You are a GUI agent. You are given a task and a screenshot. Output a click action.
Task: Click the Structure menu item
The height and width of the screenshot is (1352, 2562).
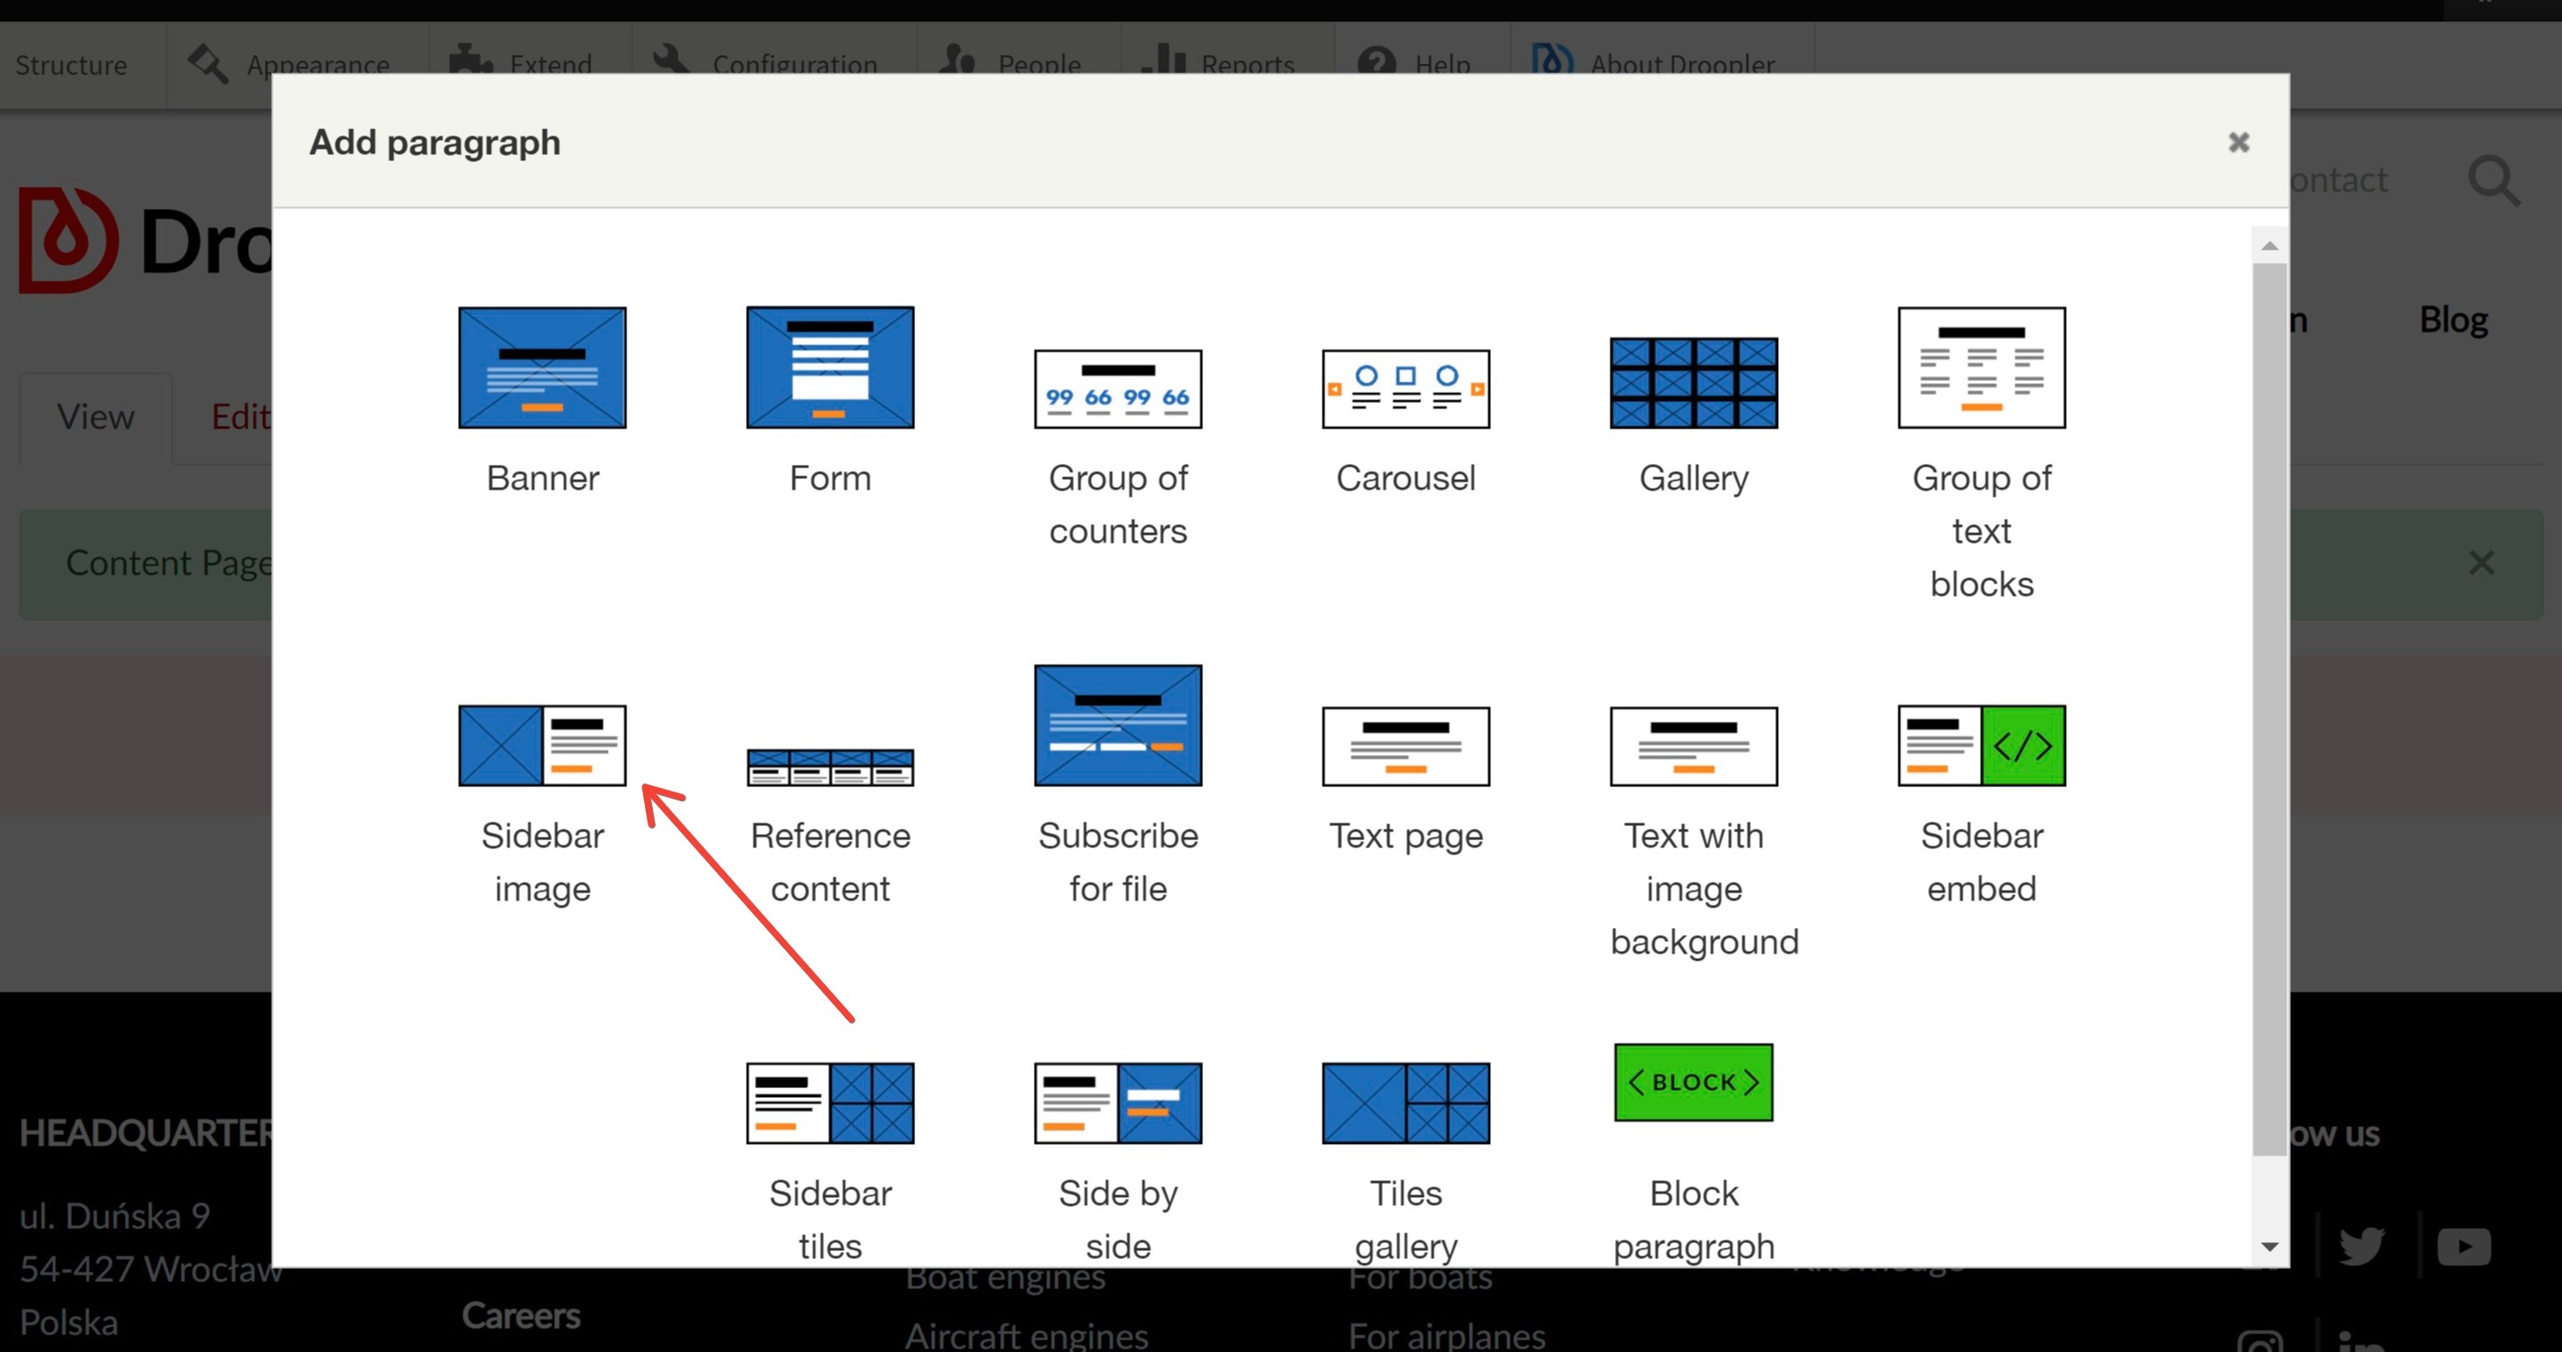click(71, 63)
